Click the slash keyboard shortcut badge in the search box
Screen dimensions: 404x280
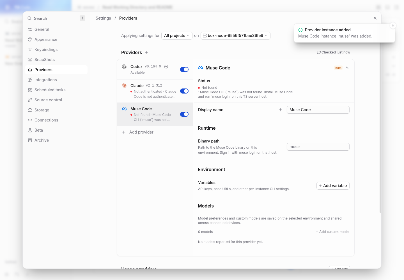click(x=82, y=18)
